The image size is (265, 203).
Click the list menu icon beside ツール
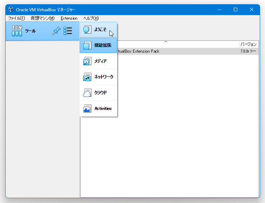tap(68, 31)
